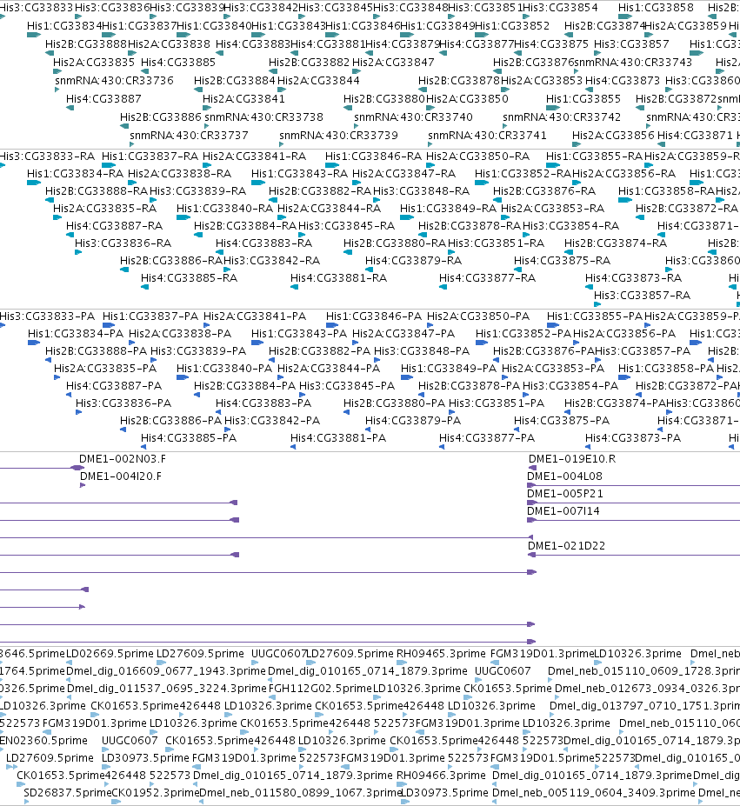
Task: Click the His2A:CG33835-PA protein label
Action: pyautogui.click(x=105, y=369)
